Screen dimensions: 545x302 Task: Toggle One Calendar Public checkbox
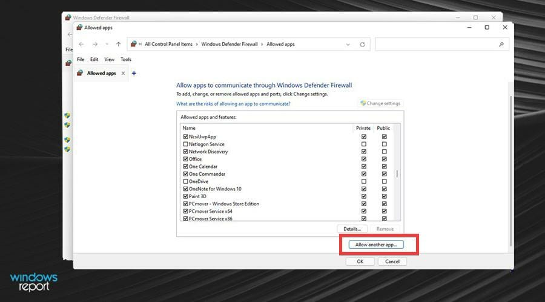(384, 167)
